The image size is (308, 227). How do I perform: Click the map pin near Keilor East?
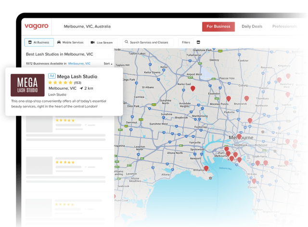[x=193, y=89]
